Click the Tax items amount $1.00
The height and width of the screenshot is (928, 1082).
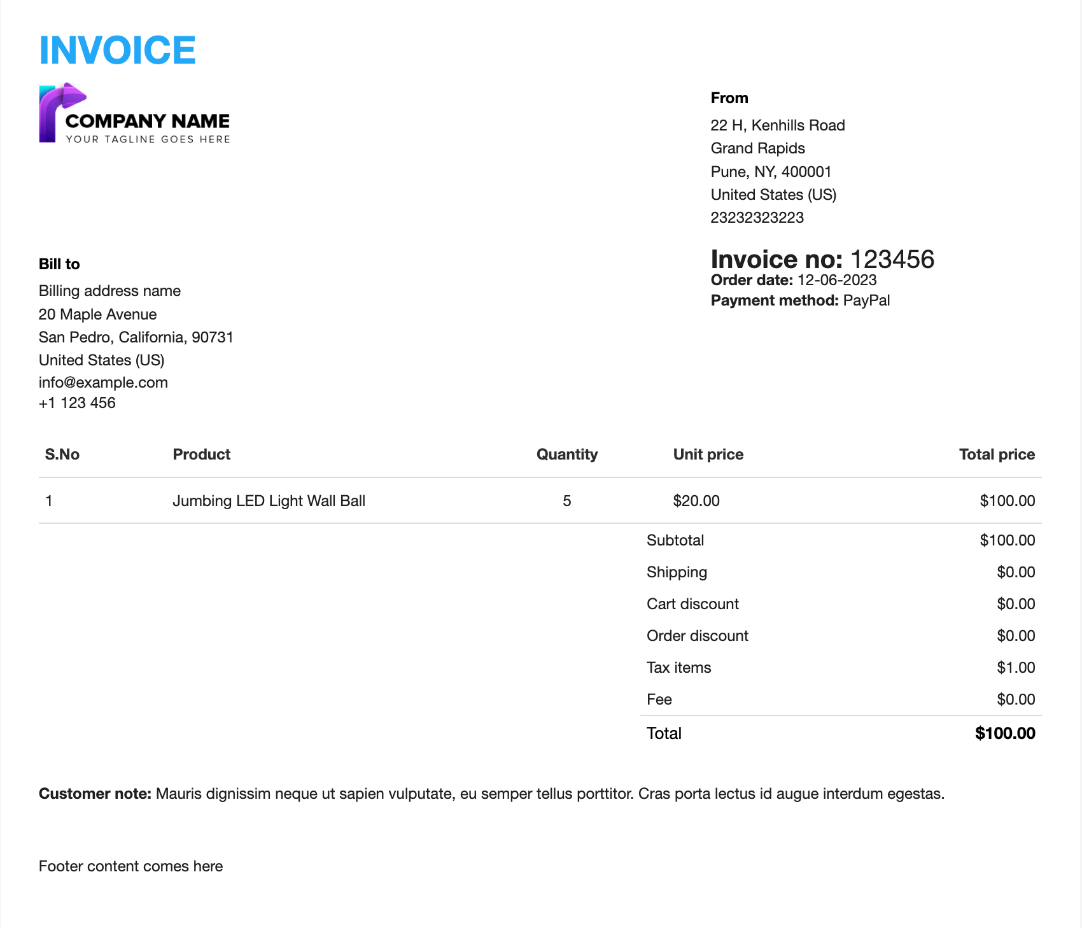tap(1015, 668)
